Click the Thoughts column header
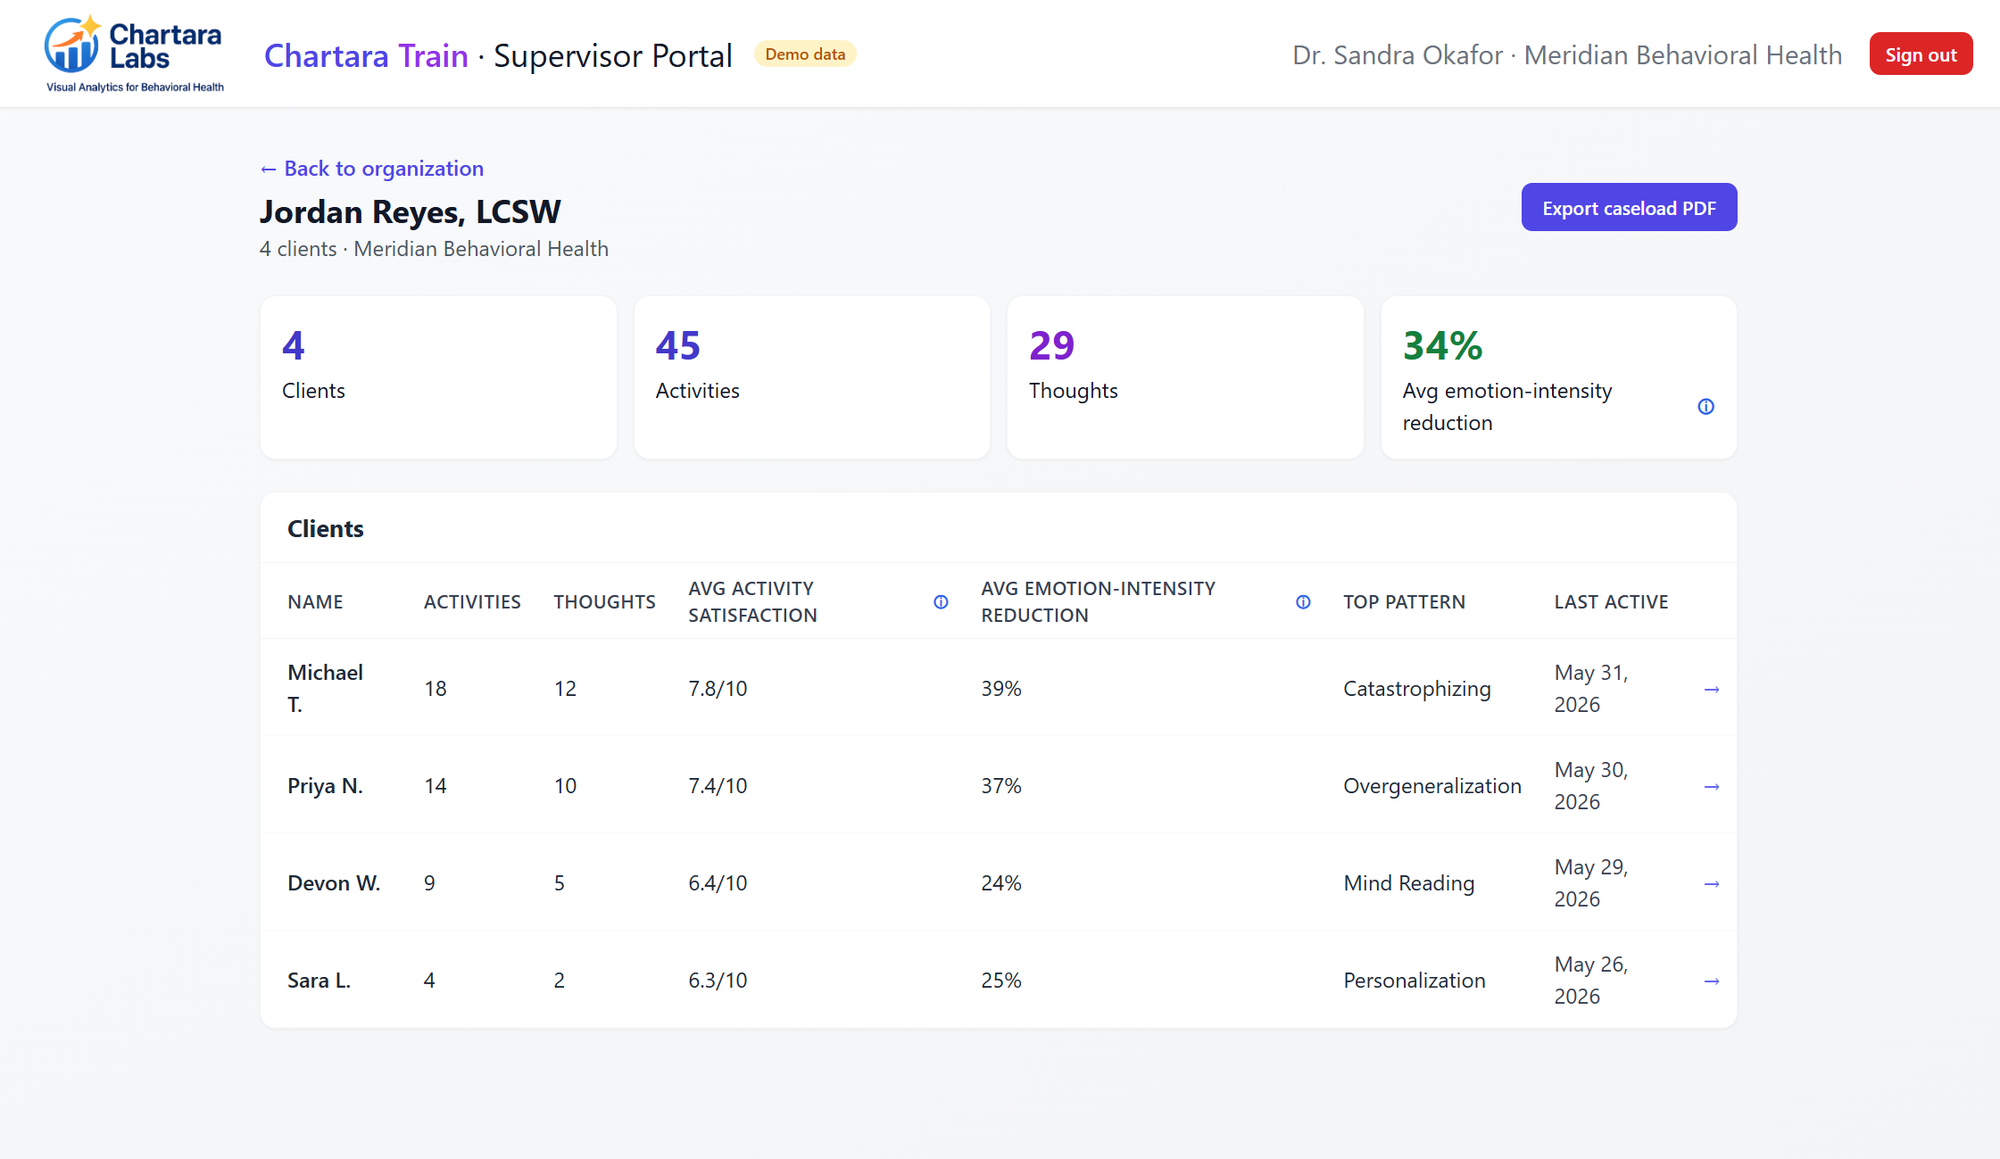This screenshot has height=1159, width=2000. coord(604,602)
